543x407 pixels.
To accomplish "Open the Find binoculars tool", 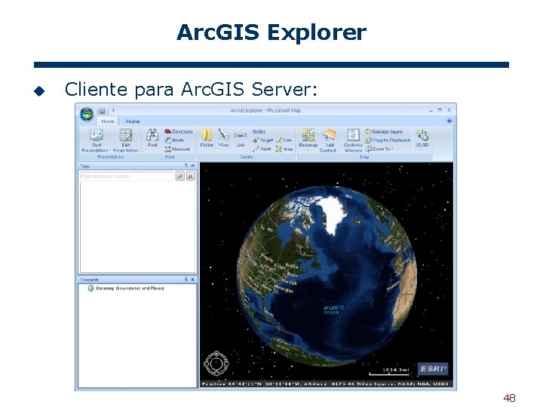I will point(152,138).
